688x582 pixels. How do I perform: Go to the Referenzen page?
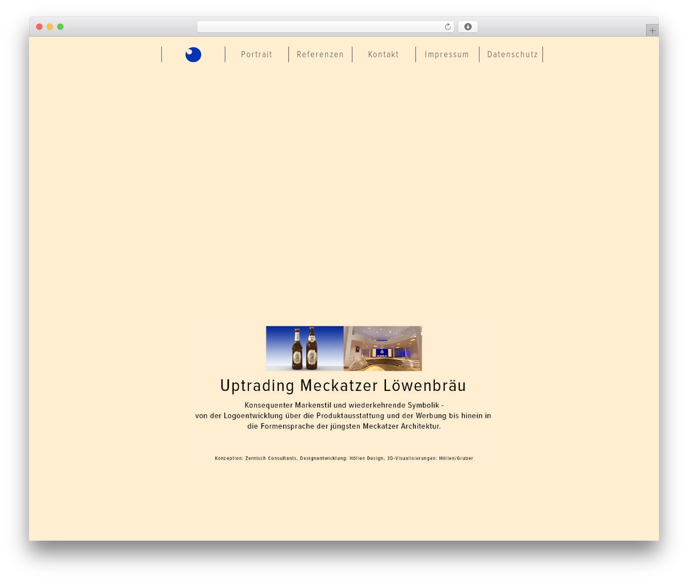(320, 54)
